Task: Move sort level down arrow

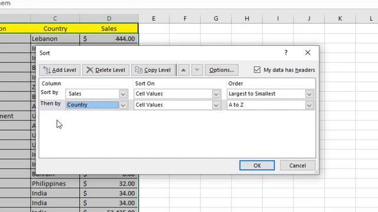Action: [x=197, y=70]
